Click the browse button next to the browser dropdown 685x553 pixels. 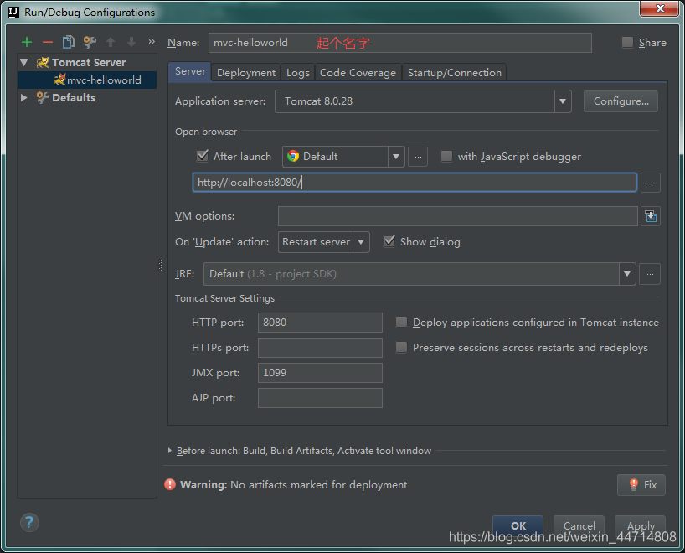pos(418,157)
